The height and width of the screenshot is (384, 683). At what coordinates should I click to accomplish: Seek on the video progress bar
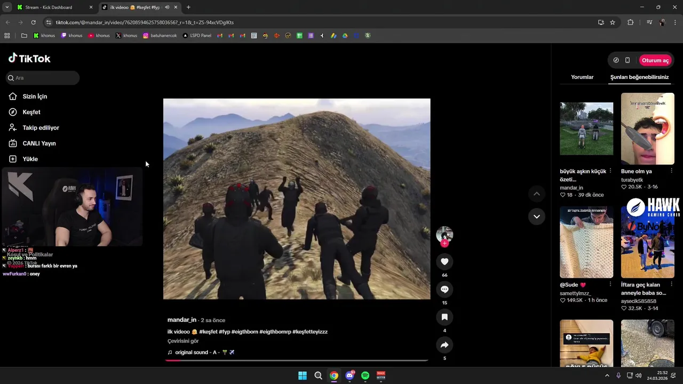pyautogui.click(x=297, y=361)
